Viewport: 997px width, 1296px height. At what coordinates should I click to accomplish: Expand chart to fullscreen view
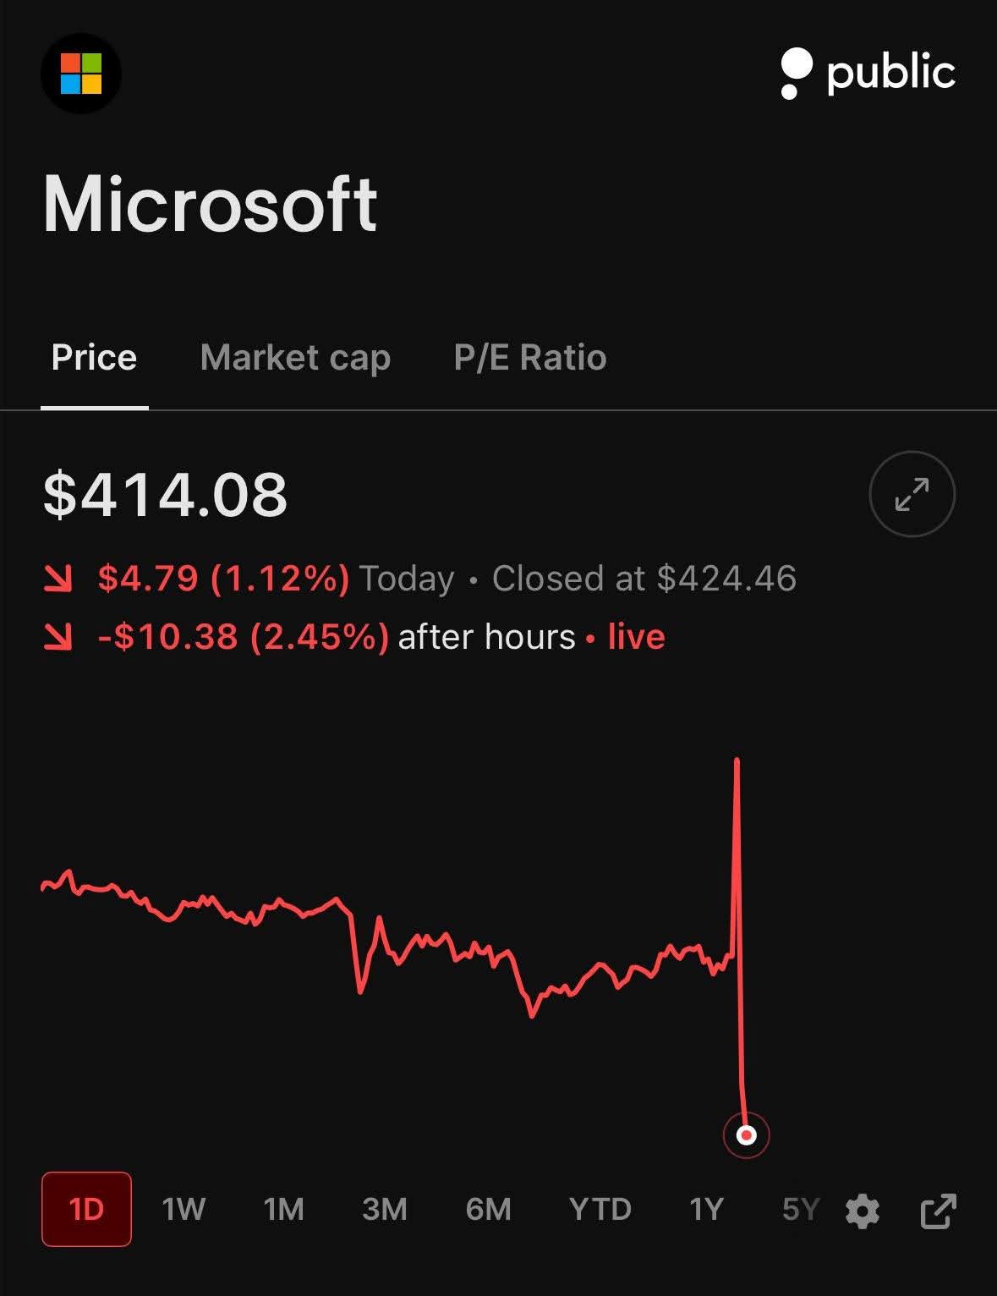912,494
